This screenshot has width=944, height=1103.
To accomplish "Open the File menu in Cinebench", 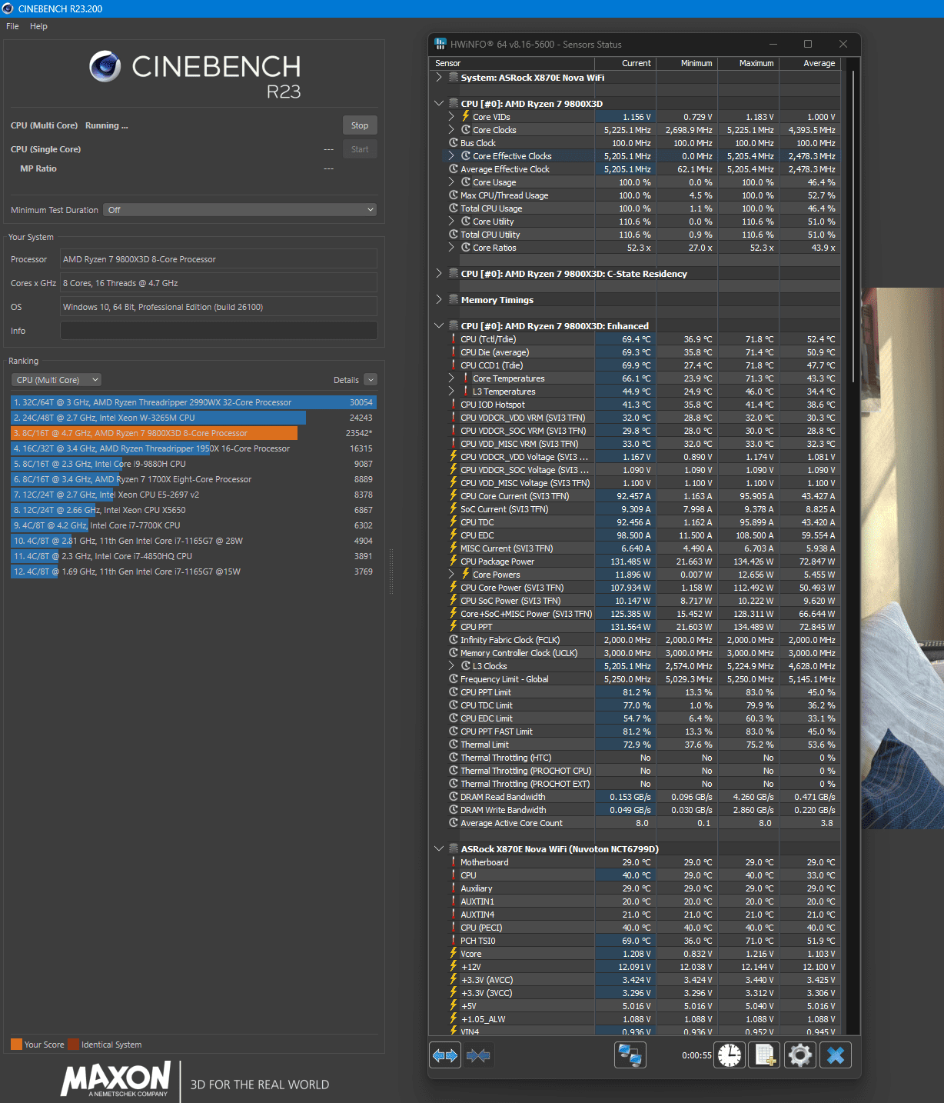I will [12, 26].
